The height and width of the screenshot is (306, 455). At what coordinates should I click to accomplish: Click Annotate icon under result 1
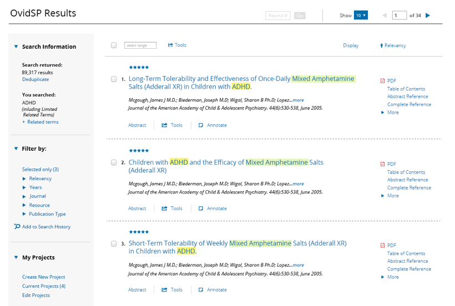pos(201,125)
